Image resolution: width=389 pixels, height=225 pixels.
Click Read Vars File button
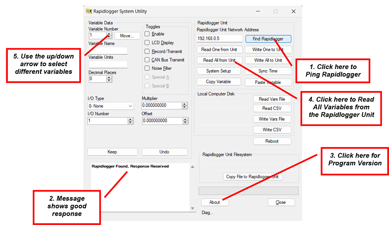[272, 99]
